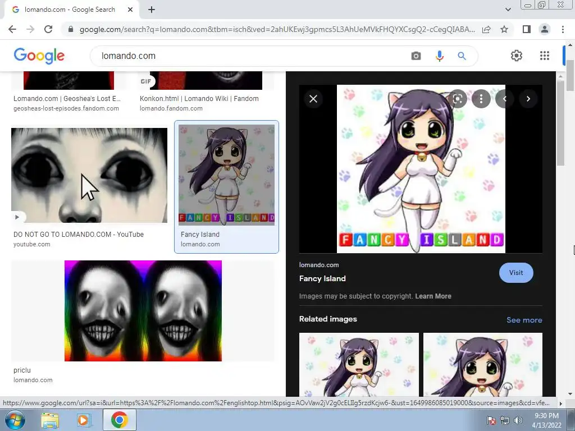Image resolution: width=575 pixels, height=431 pixels.
Task: Open the volume speaker tray icon
Action: pos(518,420)
